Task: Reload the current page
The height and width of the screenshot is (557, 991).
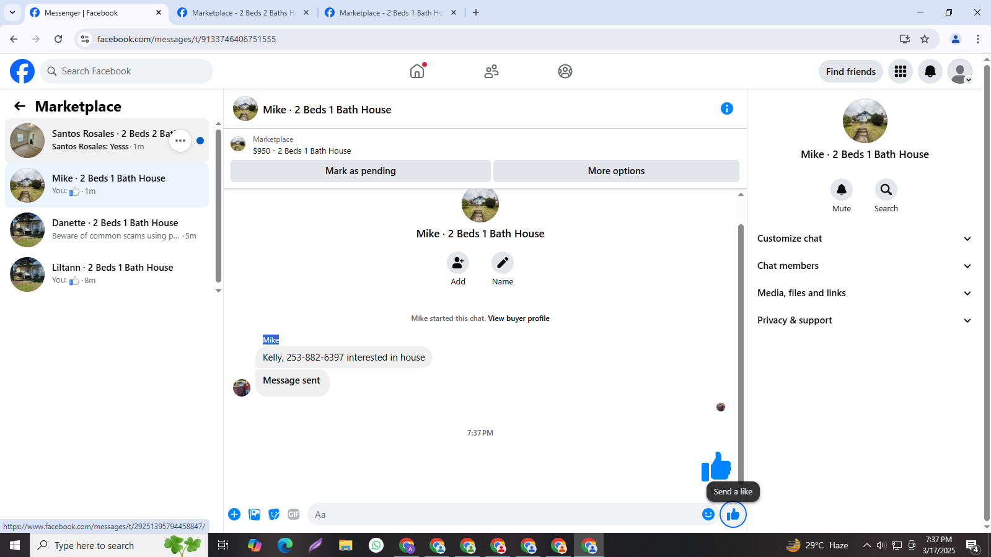Action: [58, 39]
